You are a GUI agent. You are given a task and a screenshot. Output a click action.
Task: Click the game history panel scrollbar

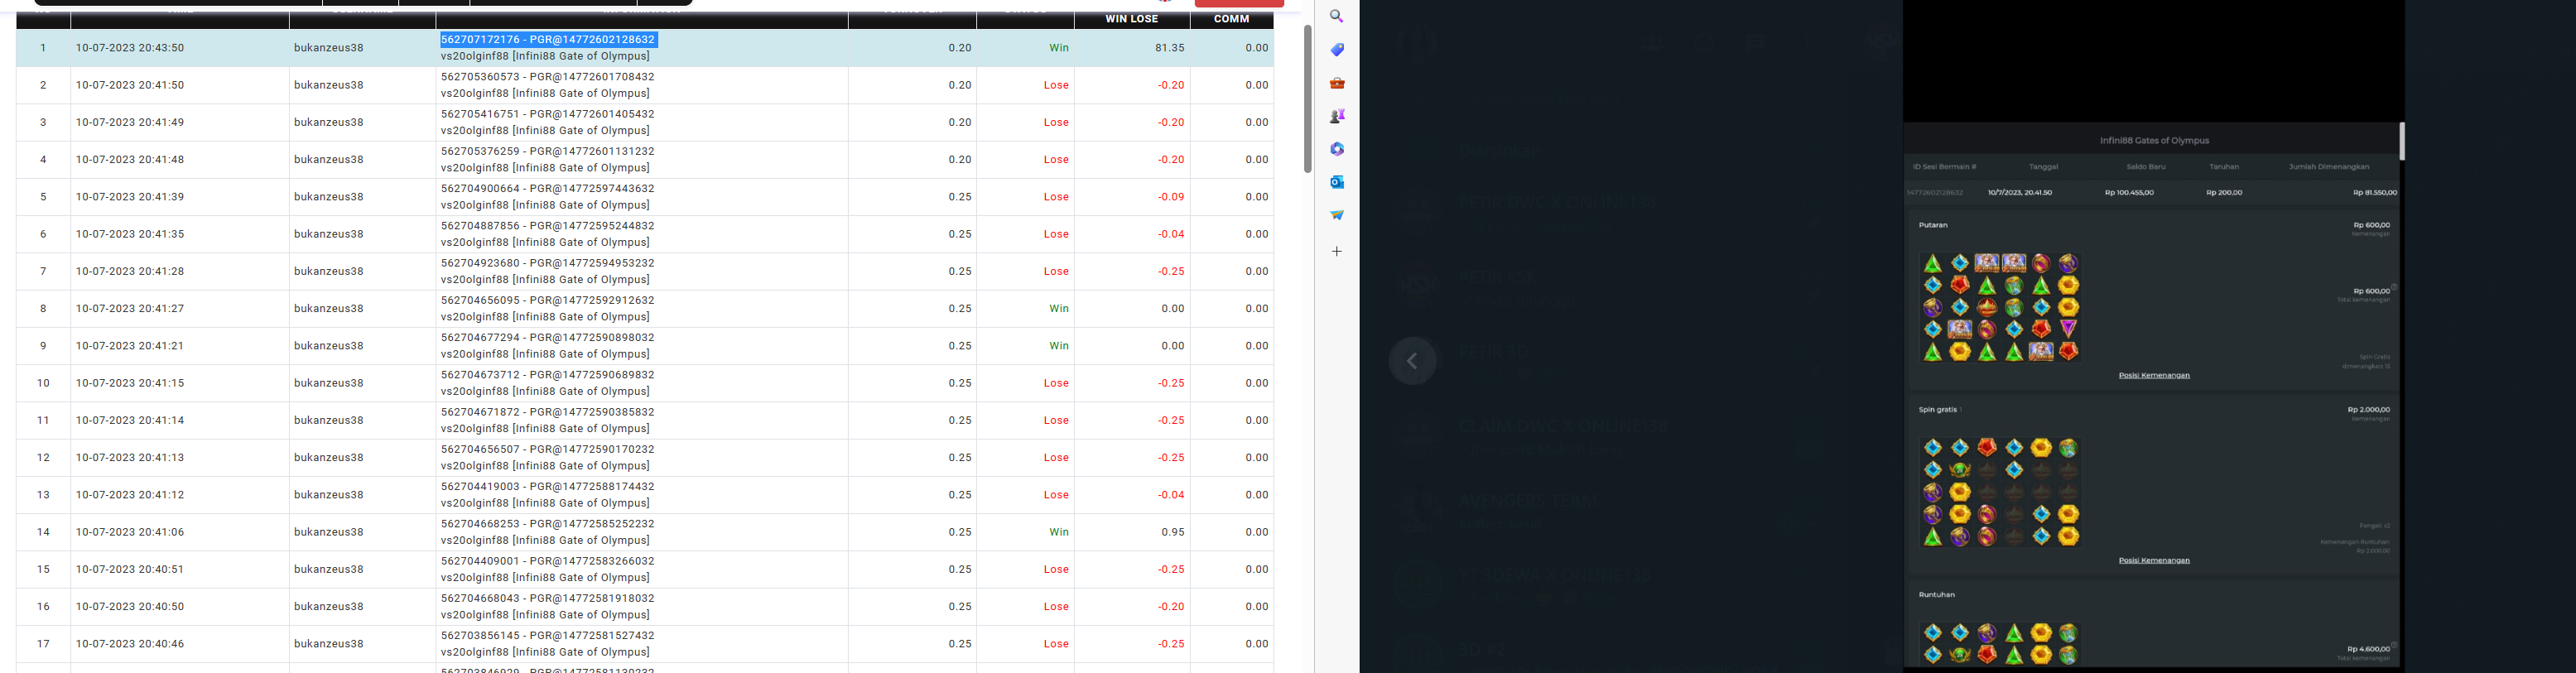(2401, 142)
